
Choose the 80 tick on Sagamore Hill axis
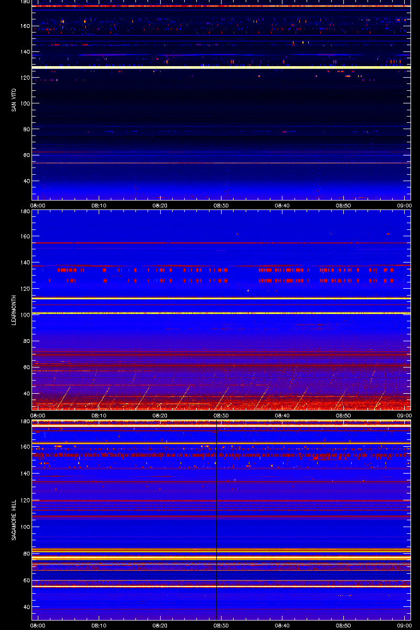click(27, 554)
